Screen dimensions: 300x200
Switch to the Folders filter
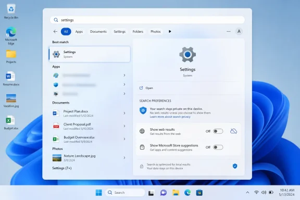tap(137, 32)
